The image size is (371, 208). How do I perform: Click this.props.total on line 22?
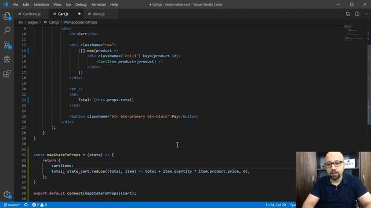click(x=114, y=100)
